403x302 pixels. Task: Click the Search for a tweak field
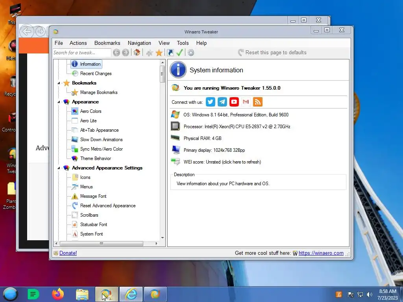coord(82,53)
